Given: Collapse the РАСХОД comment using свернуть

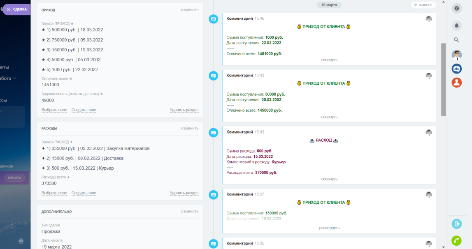Looking at the screenshot, I should pyautogui.click(x=329, y=179).
